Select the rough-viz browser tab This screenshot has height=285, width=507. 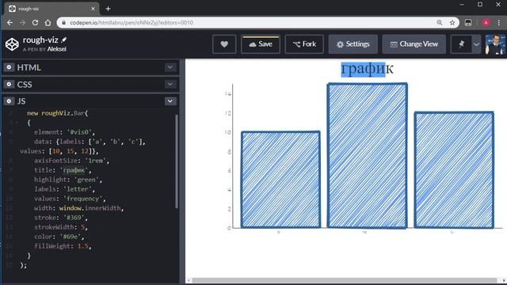pyautogui.click(x=51, y=9)
